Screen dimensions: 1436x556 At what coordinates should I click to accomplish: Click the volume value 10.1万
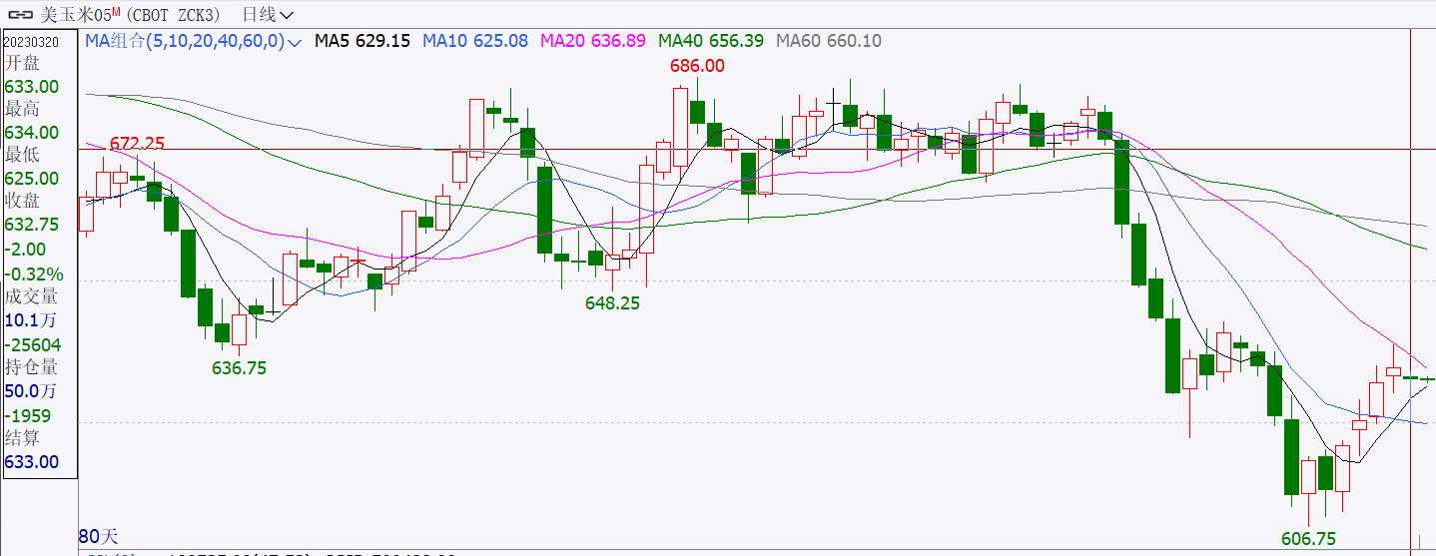point(31,320)
